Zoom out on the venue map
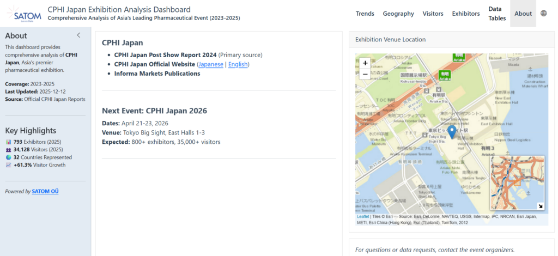This screenshot has height=256, width=558. (365, 74)
